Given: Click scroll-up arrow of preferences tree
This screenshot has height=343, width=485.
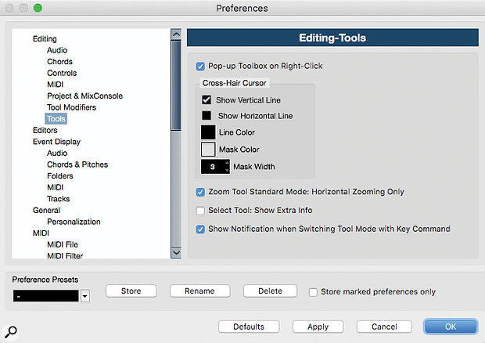Looking at the screenshot, I should coord(176,34).
